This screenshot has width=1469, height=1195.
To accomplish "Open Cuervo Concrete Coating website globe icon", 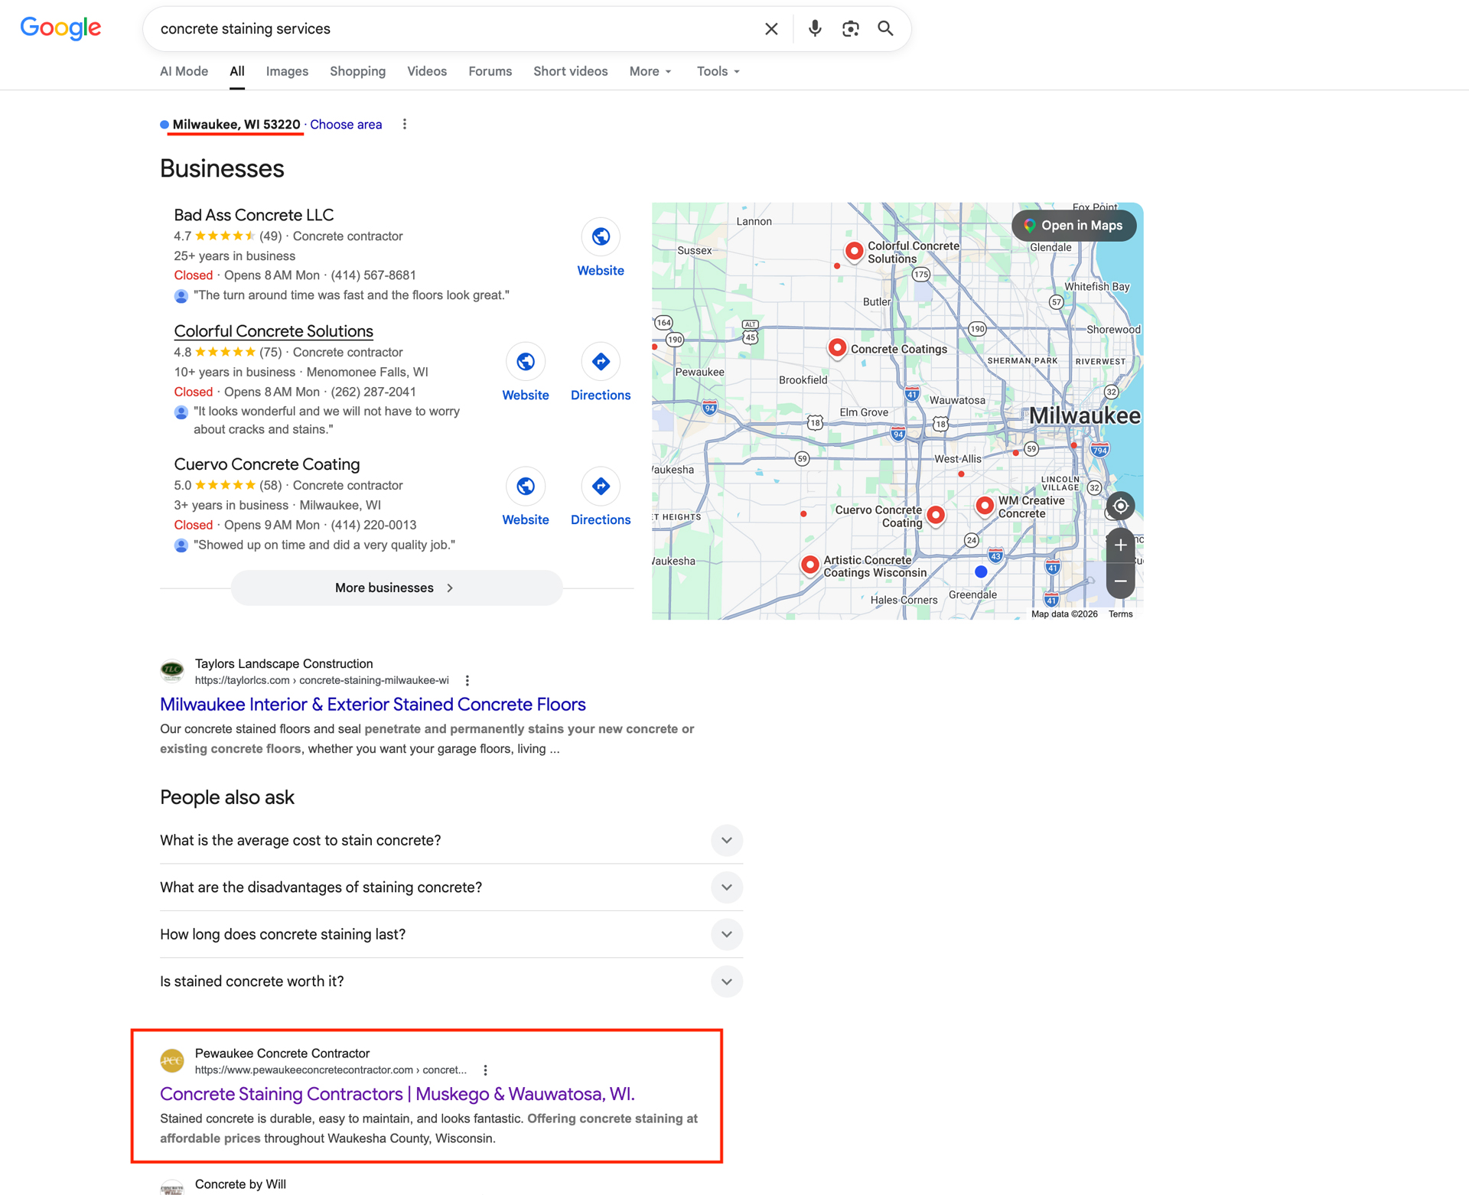I will (x=526, y=487).
